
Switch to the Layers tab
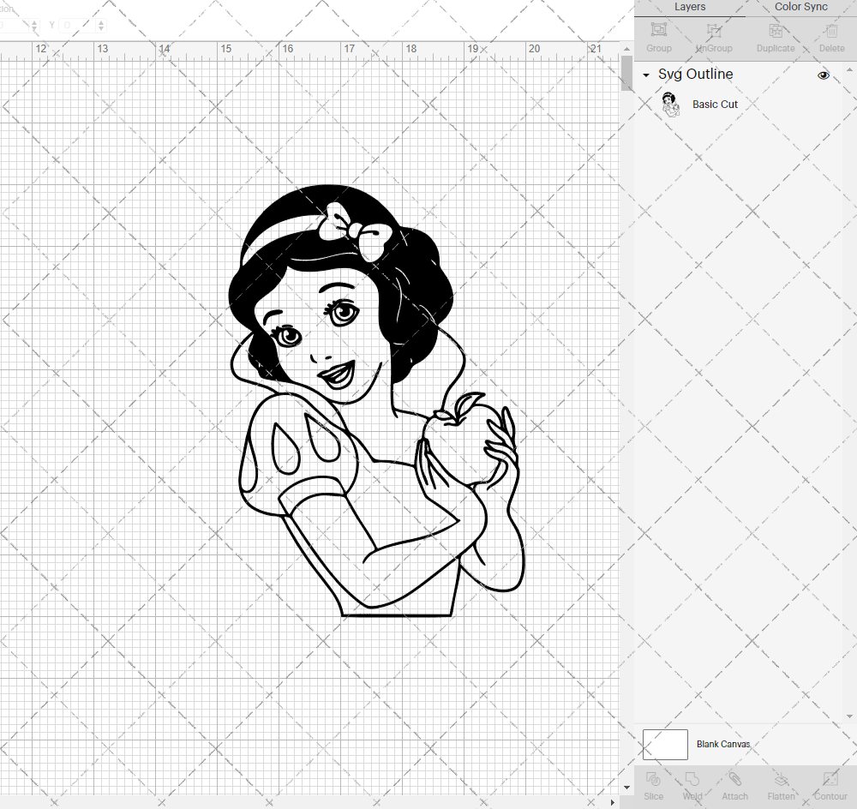point(690,7)
